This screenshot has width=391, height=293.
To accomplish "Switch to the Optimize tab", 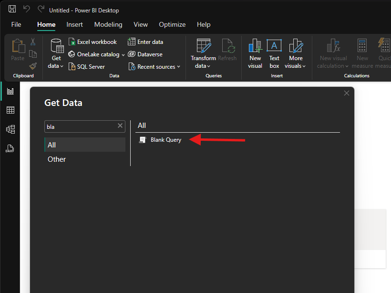I will [172, 24].
